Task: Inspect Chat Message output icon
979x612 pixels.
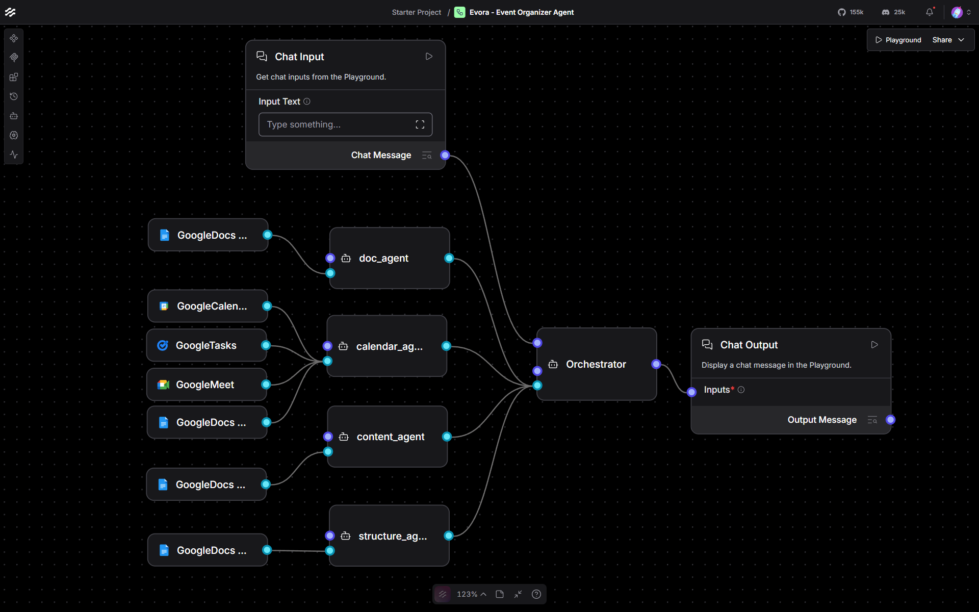Action: pyautogui.click(x=427, y=155)
